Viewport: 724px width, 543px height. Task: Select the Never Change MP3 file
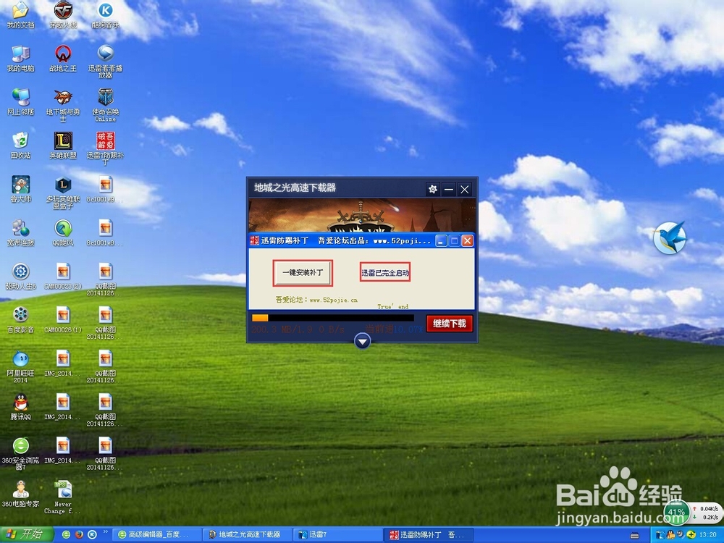[63, 497]
